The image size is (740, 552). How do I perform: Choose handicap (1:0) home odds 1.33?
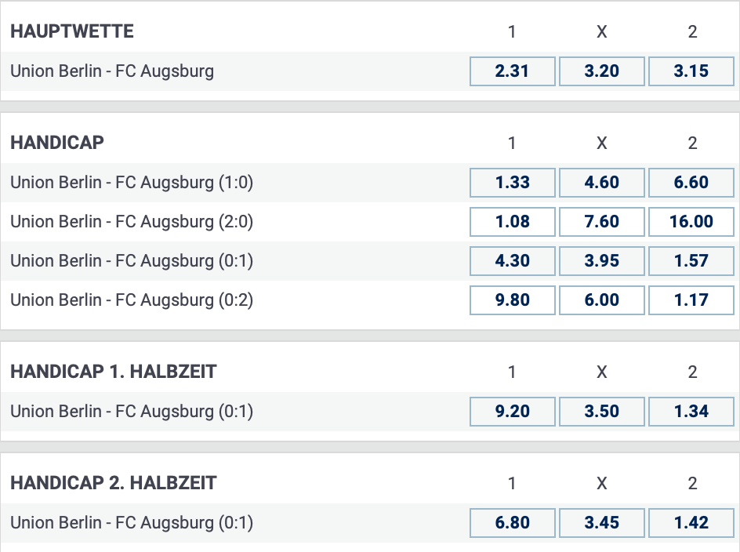(513, 183)
